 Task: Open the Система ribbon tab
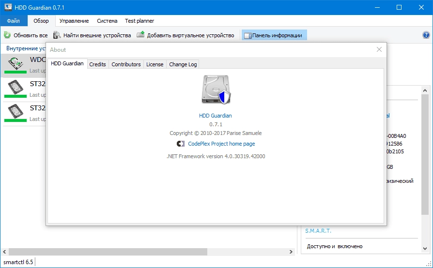(107, 21)
